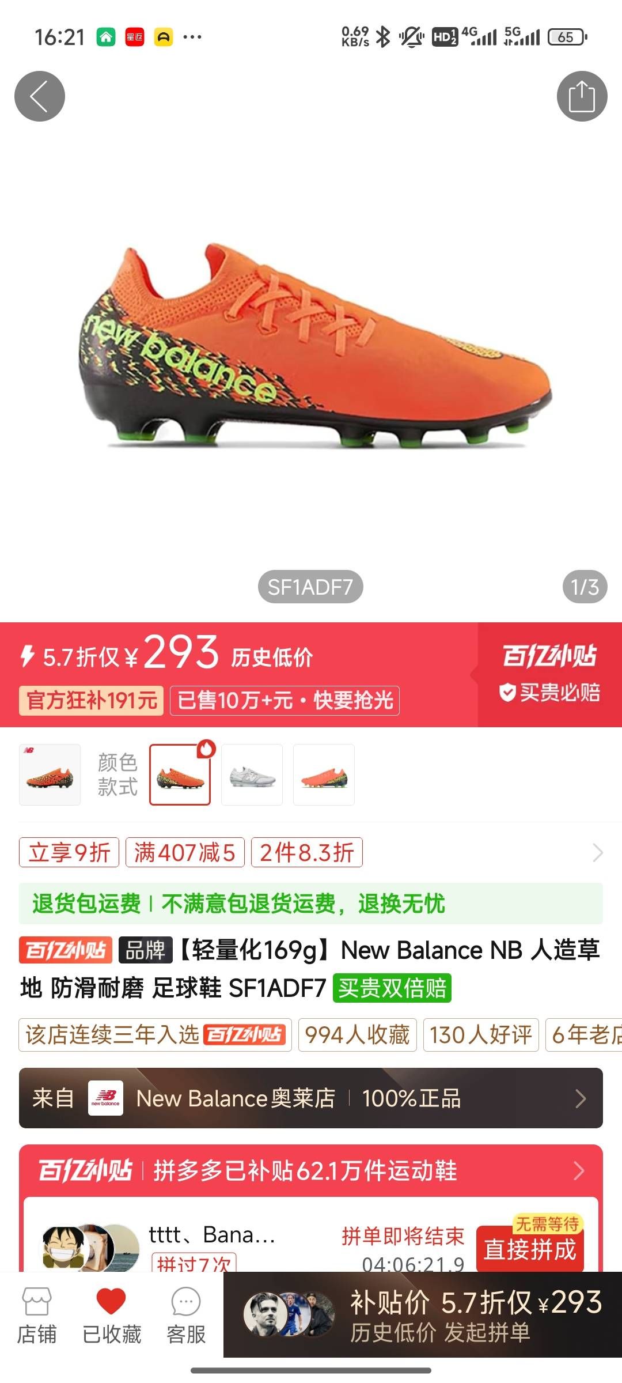The width and height of the screenshot is (622, 1383).
Task: Expand New Balance奥莱店 store banner arrow
Action: tap(581, 1098)
